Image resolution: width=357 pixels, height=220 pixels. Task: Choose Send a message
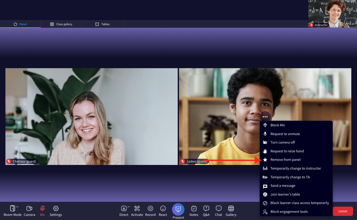tap(296, 186)
